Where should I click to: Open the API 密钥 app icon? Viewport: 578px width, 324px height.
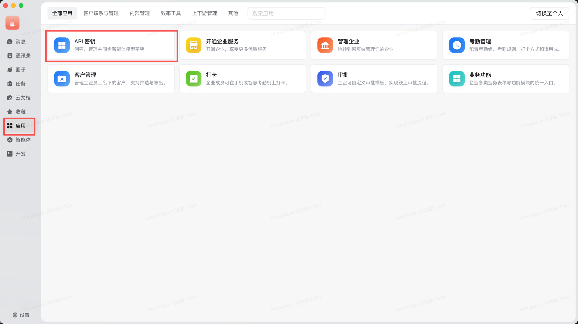62,45
